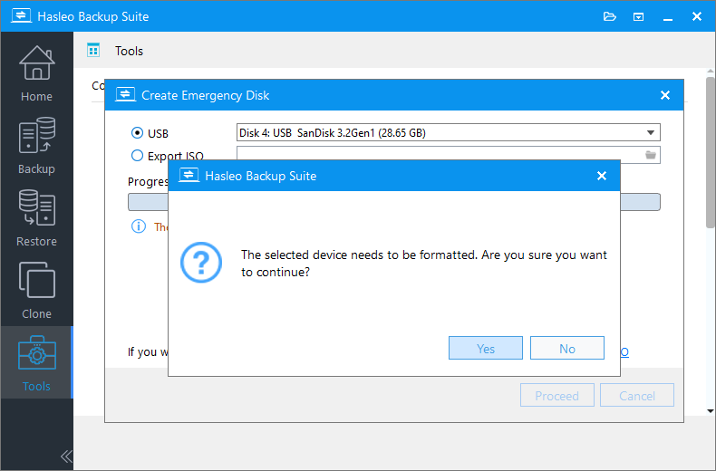This screenshot has height=471, width=716.
Task: Click Cancel in Create Emergency Disk
Action: point(637,395)
